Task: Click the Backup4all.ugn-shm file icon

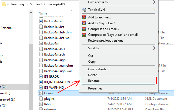Action: point(41,66)
